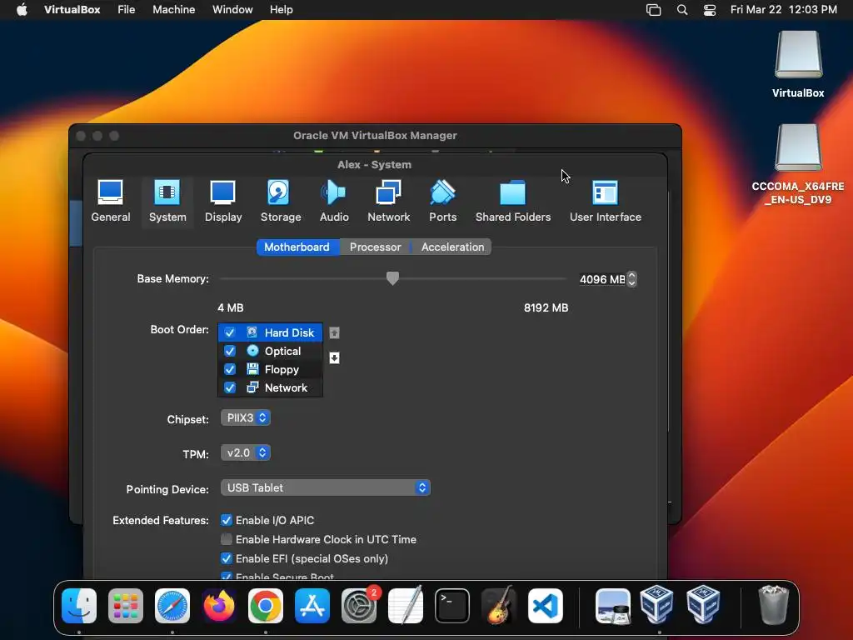Open the File menu

[127, 10]
